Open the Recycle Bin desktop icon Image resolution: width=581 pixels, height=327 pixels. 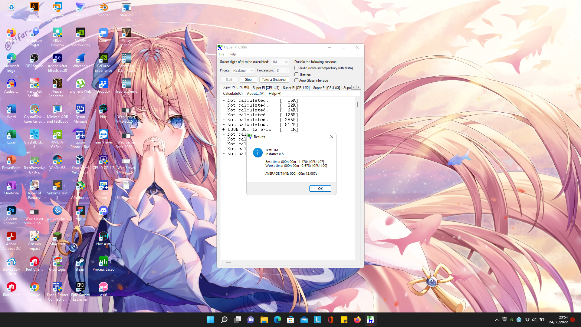point(11,10)
